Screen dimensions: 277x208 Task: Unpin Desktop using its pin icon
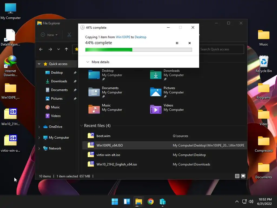tap(75, 73)
